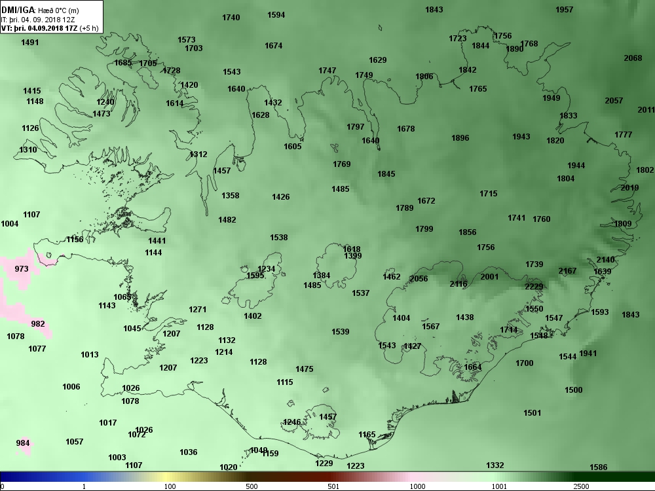This screenshot has height=491, width=655.
Task: Click the value 1740 at the top
Action: [x=231, y=17]
